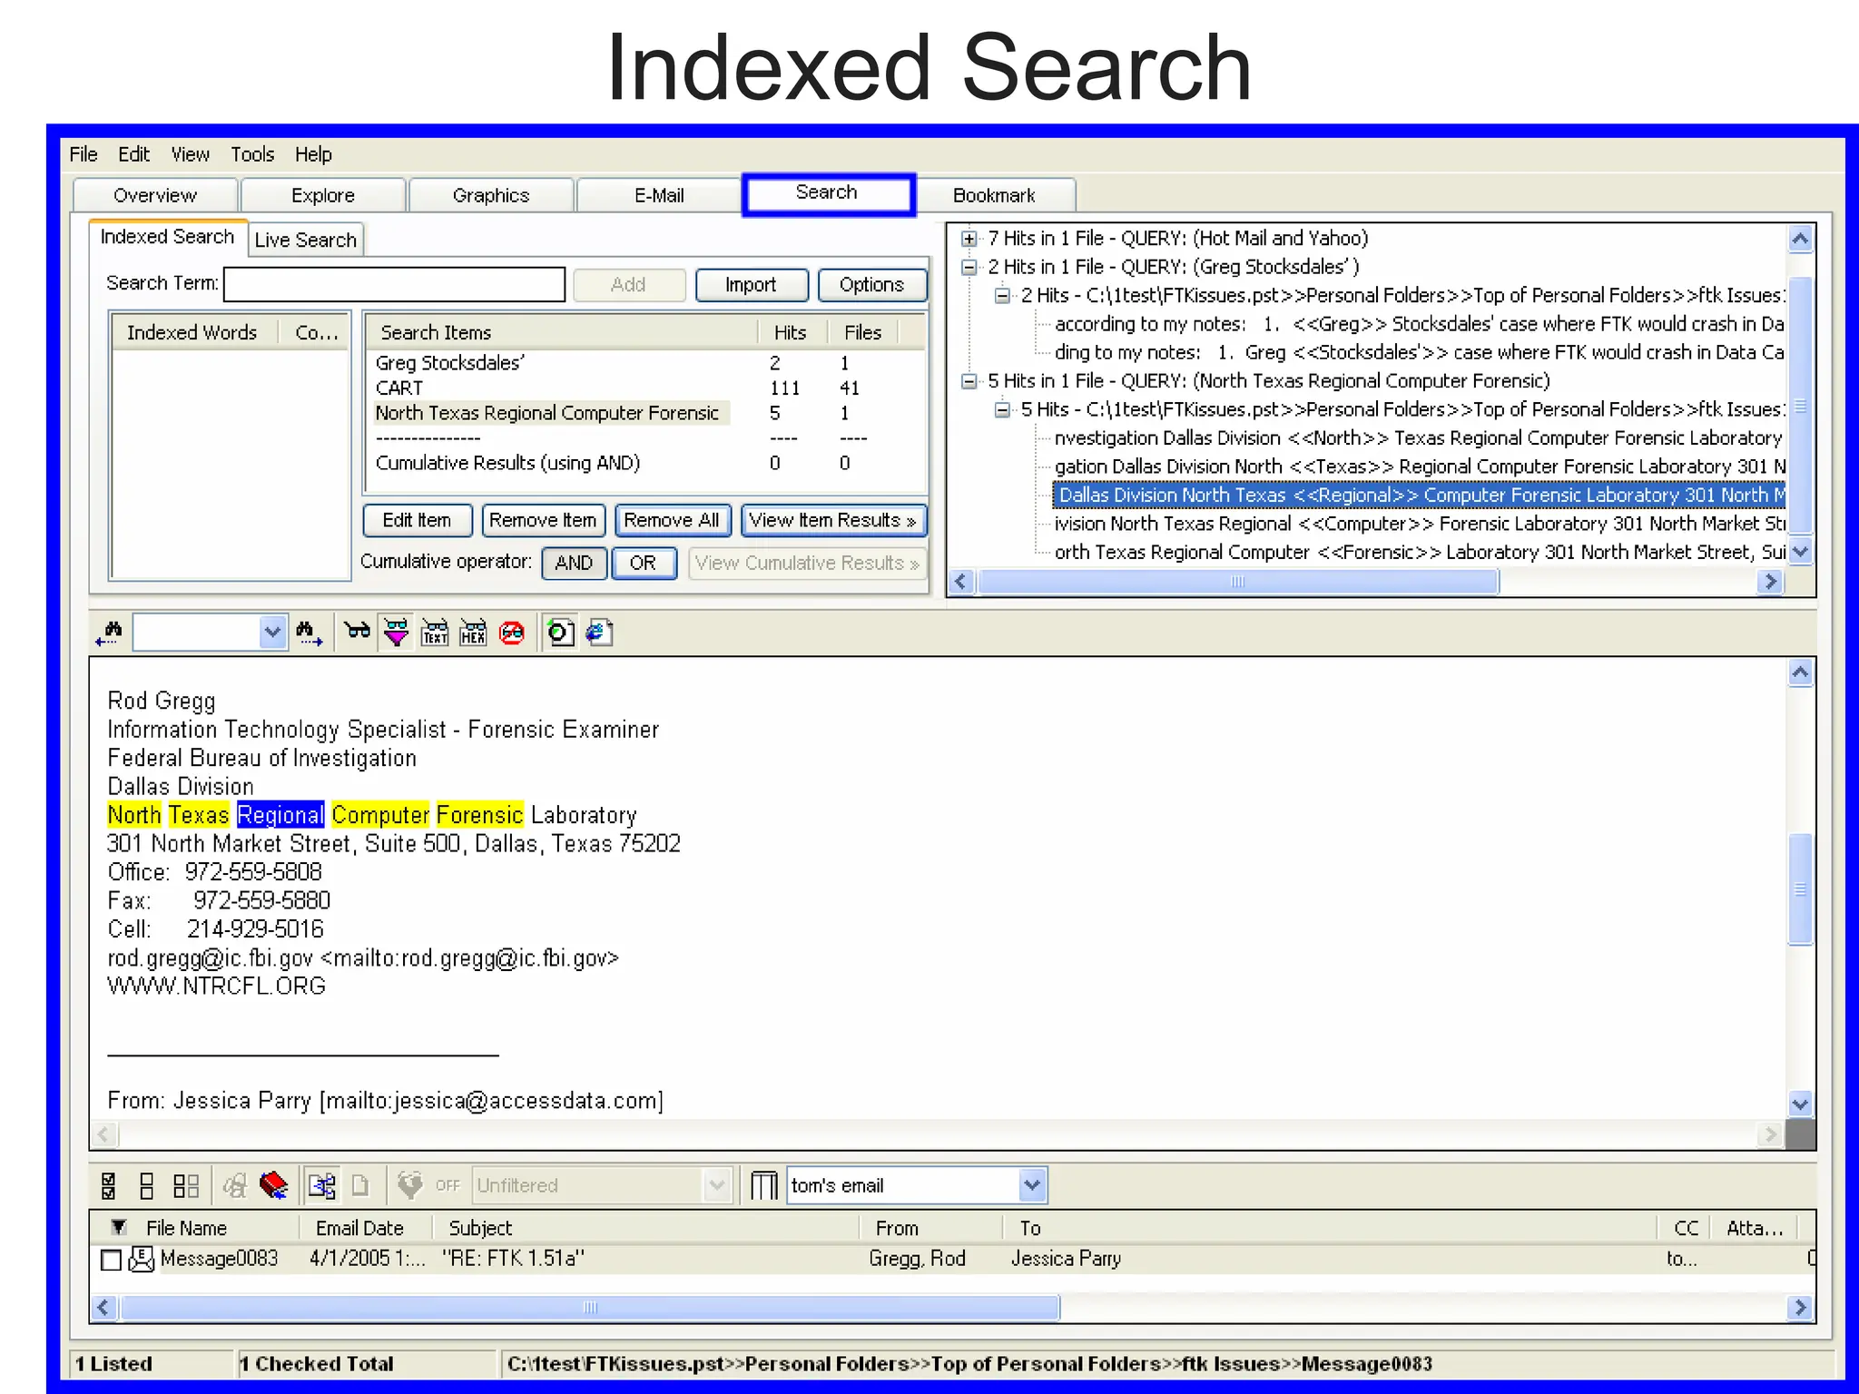Select the CART search item row
The width and height of the screenshot is (1859, 1394).
(x=644, y=388)
